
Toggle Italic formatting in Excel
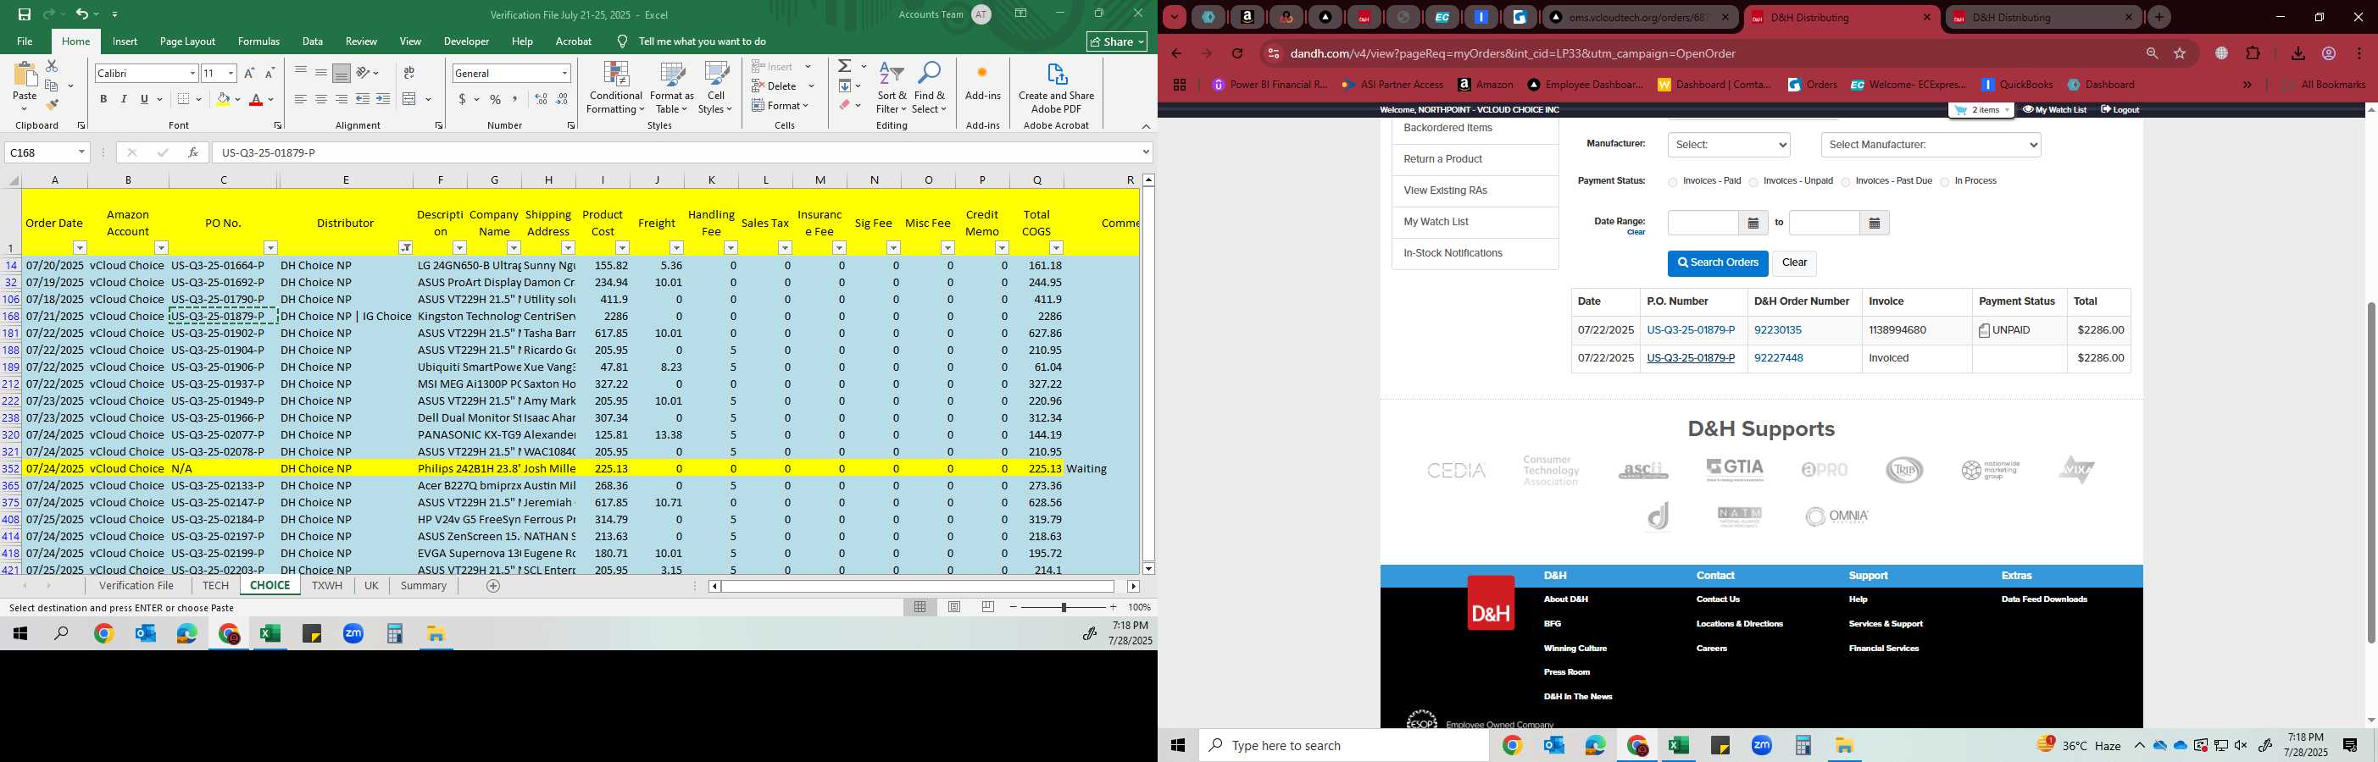(x=124, y=99)
